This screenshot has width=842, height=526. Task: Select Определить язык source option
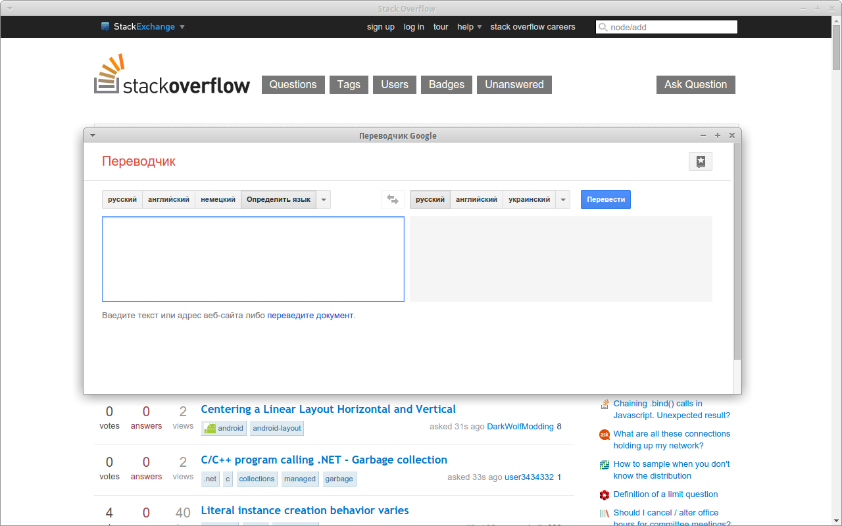[x=278, y=199]
